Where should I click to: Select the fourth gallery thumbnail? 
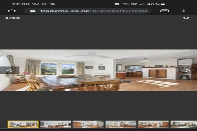pyautogui.click(x=121, y=124)
